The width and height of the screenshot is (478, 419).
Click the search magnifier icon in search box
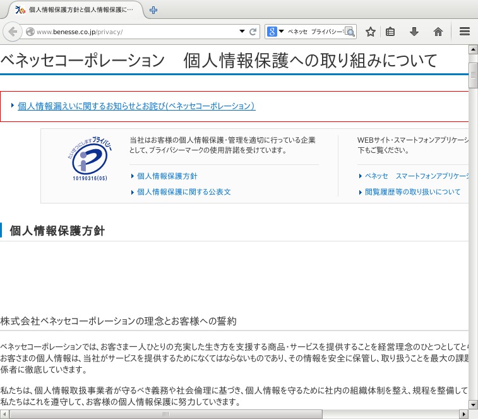click(x=350, y=32)
